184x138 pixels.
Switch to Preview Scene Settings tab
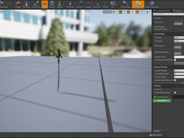[x=162, y=11]
